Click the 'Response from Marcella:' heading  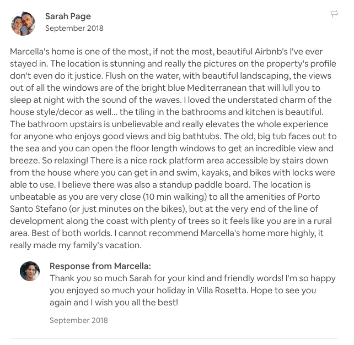(100, 266)
